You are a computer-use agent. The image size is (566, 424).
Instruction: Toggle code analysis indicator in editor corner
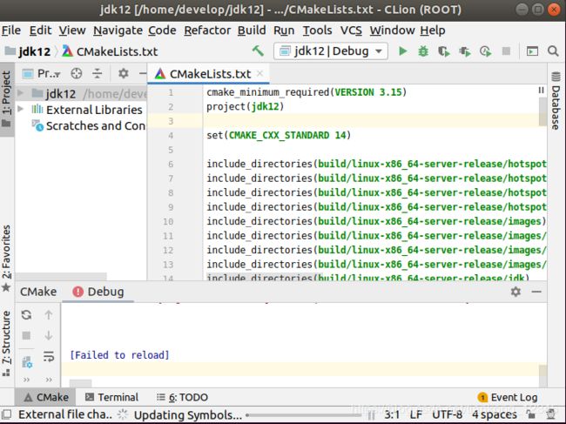(541, 91)
